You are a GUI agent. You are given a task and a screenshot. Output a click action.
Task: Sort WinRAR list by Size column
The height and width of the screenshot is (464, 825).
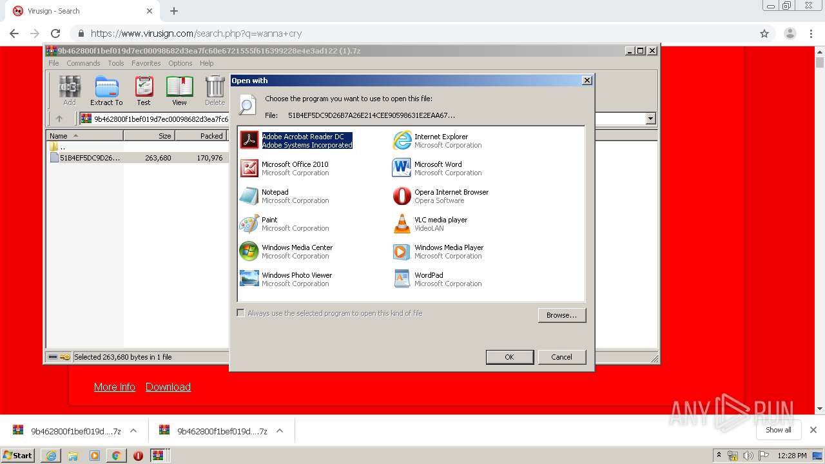(x=149, y=136)
